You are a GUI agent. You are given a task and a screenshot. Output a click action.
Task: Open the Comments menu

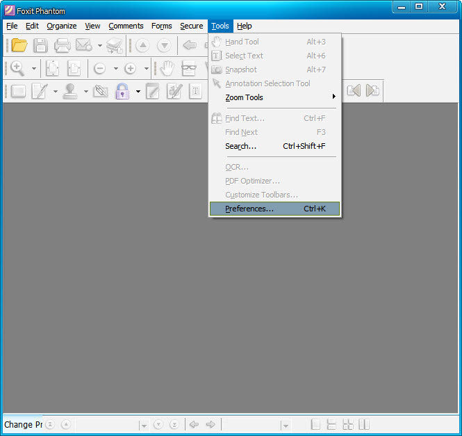(x=126, y=26)
